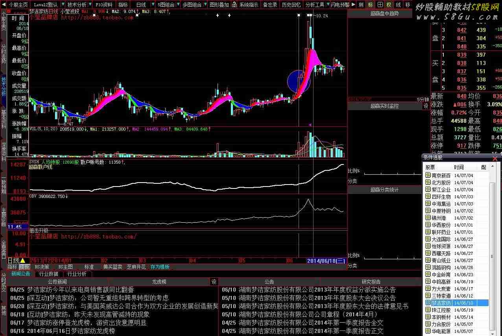Click the icon next to 中海集运
502x336 pixels.
click(428, 204)
